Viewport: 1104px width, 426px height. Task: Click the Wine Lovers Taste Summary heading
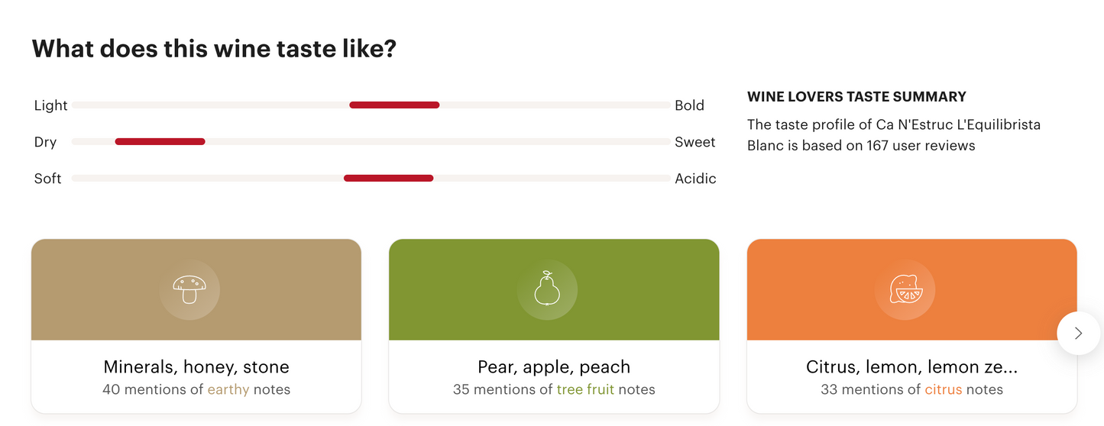(x=856, y=97)
